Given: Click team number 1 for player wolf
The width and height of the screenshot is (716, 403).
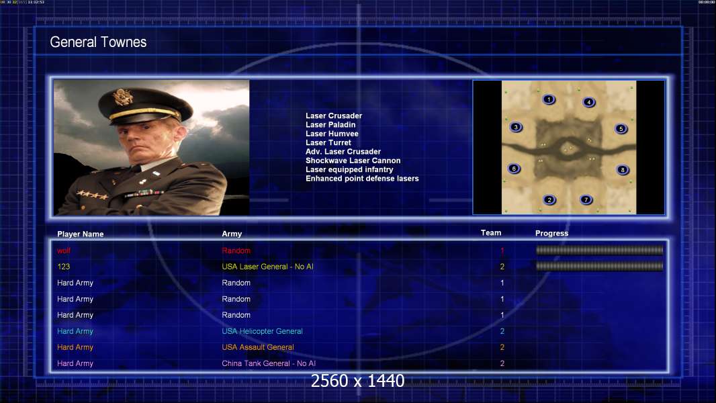Looking at the screenshot, I should tap(502, 251).
